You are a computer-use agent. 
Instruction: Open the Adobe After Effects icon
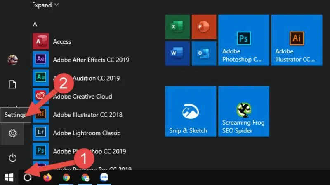click(x=40, y=59)
